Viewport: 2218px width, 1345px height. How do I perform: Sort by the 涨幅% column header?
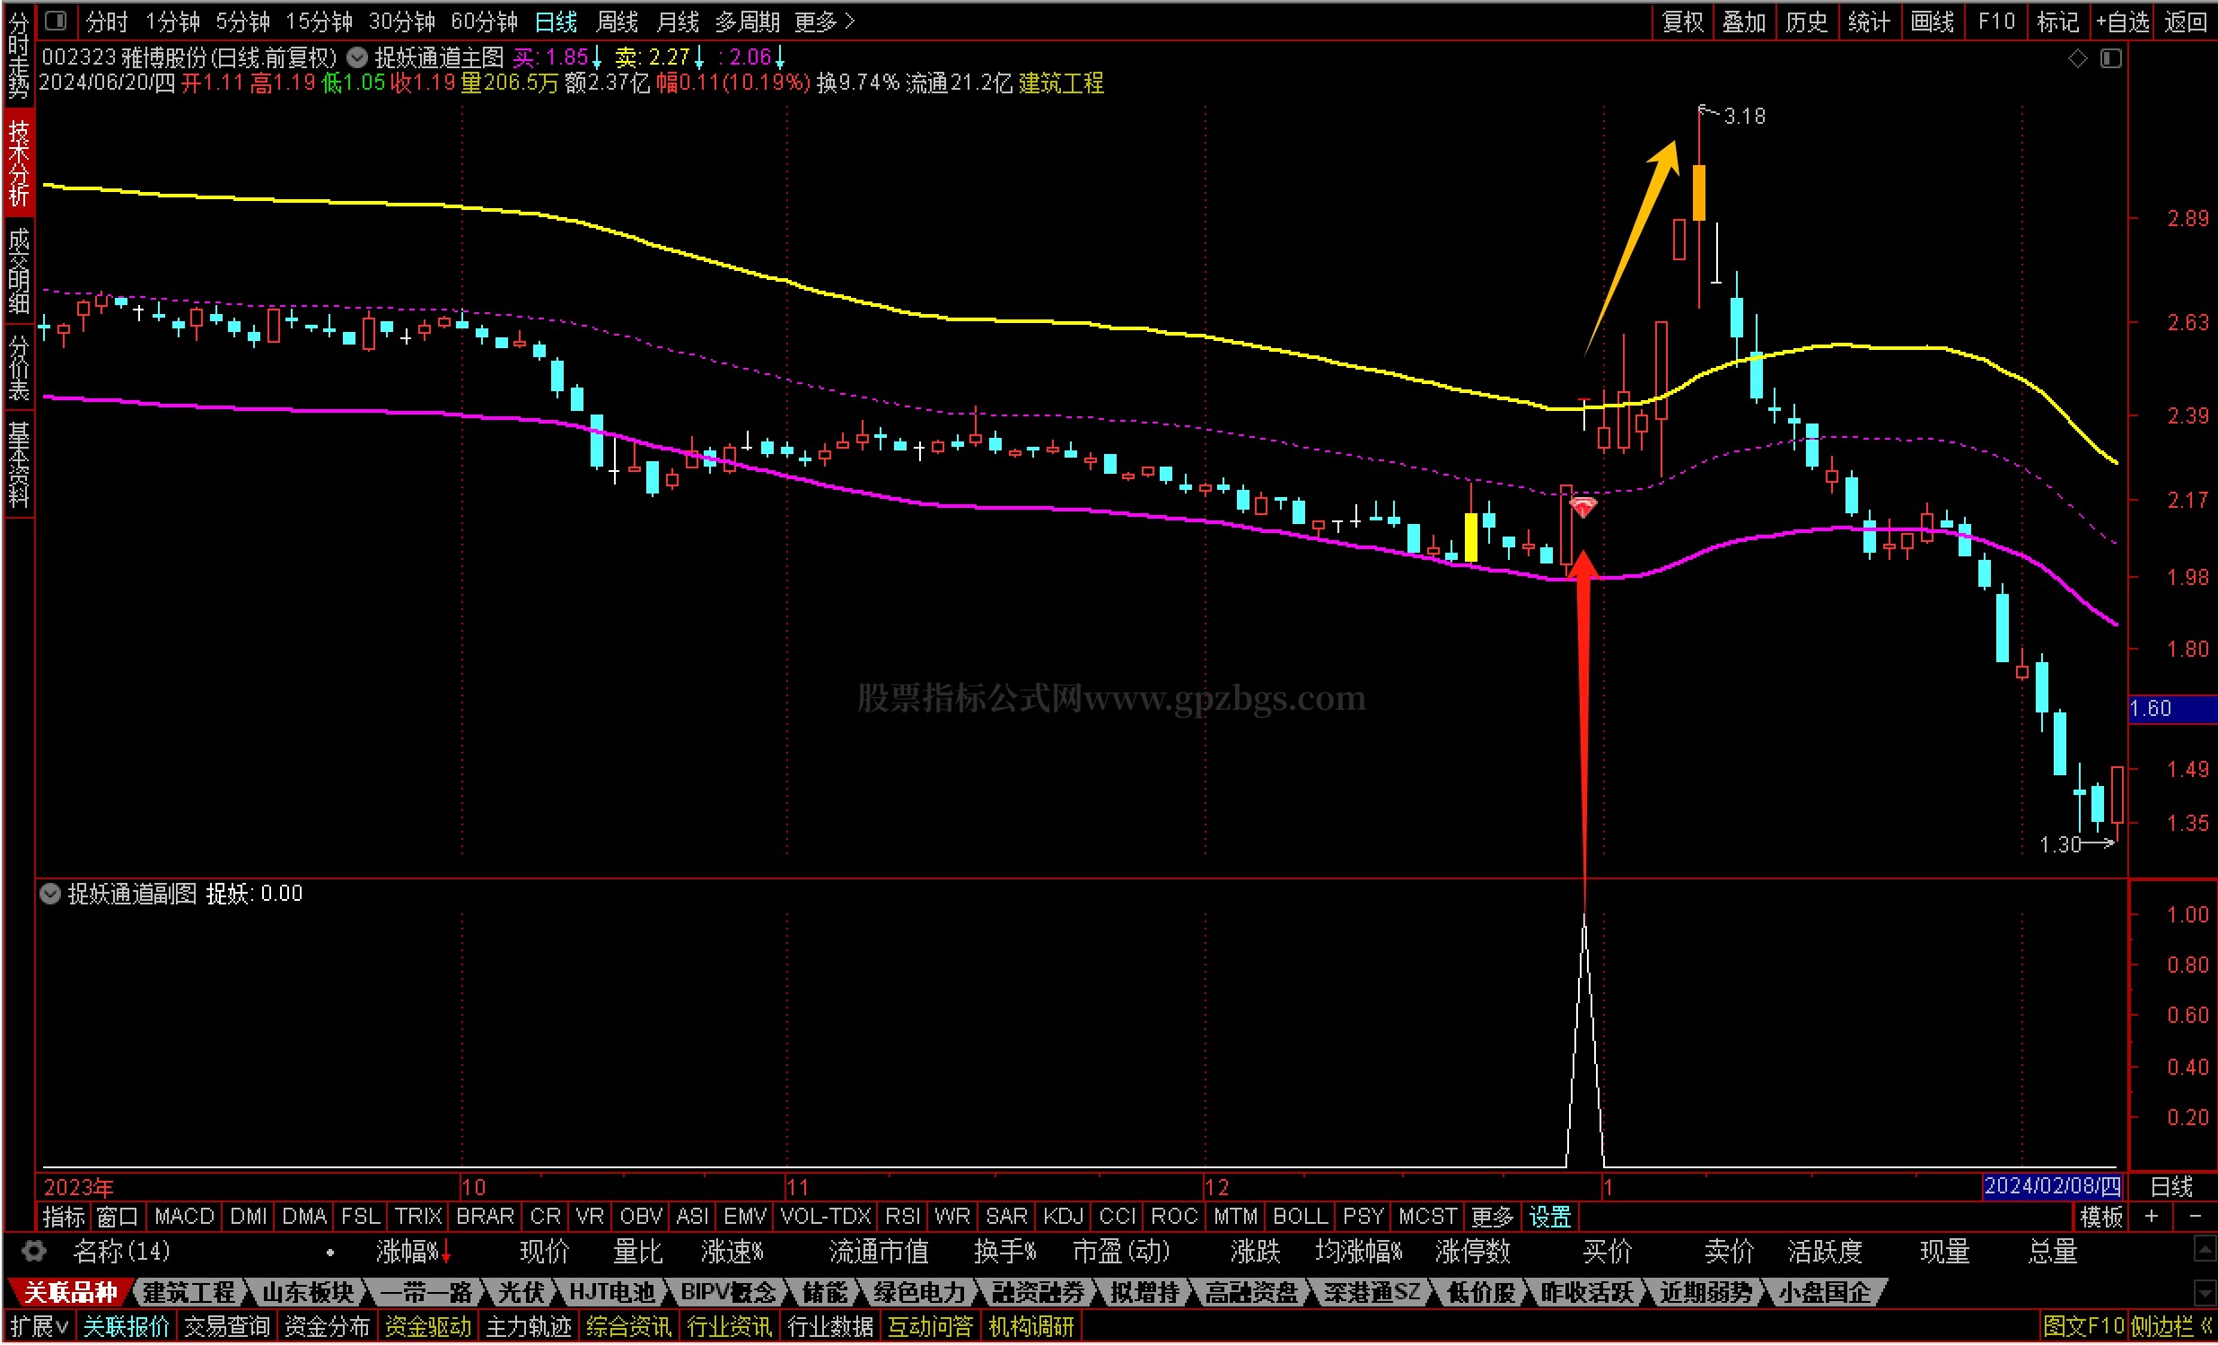[x=409, y=1252]
